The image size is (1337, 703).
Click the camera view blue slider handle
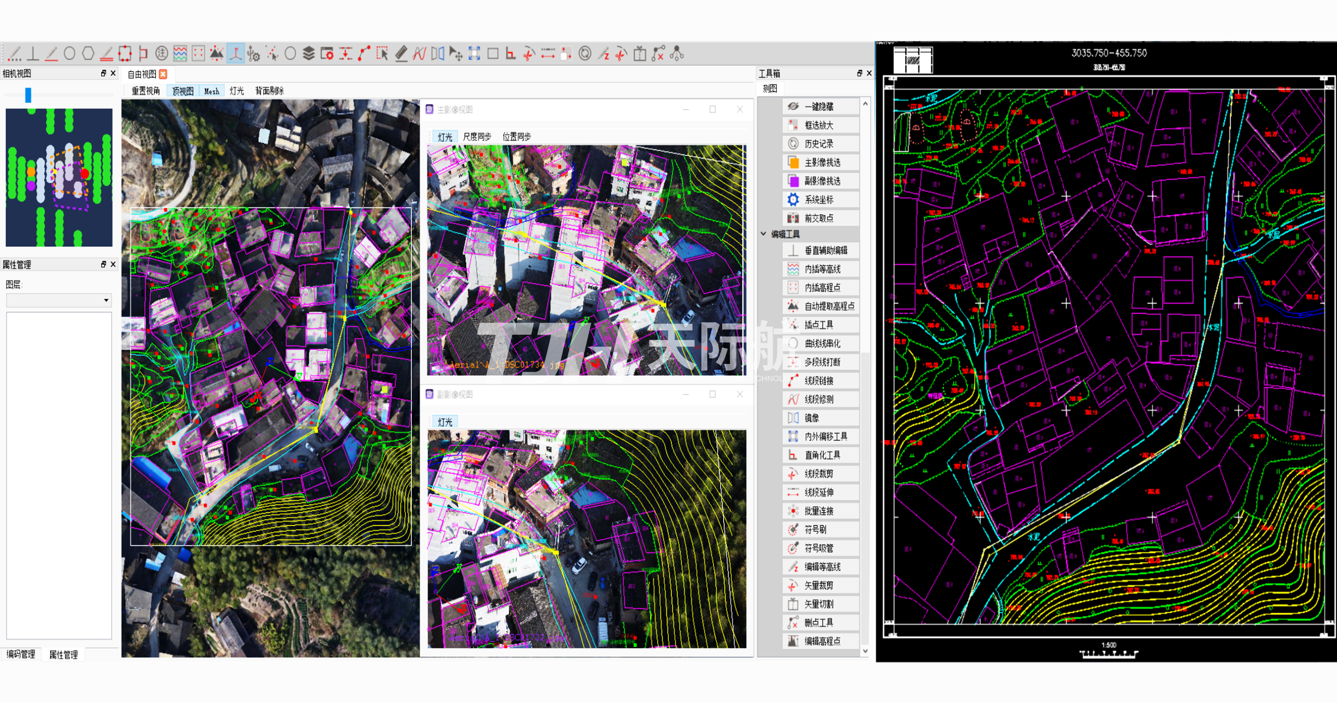point(28,95)
